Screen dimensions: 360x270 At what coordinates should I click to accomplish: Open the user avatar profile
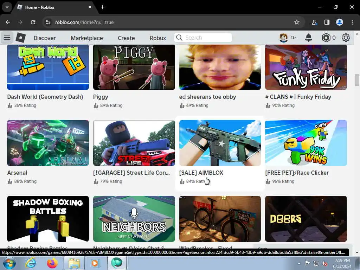point(284,38)
